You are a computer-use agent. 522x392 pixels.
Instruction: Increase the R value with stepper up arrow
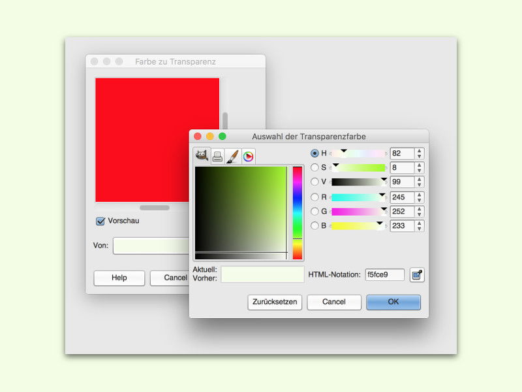420,195
